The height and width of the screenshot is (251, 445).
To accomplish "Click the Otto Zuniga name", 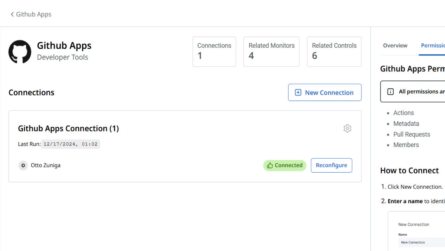I will point(45,165).
